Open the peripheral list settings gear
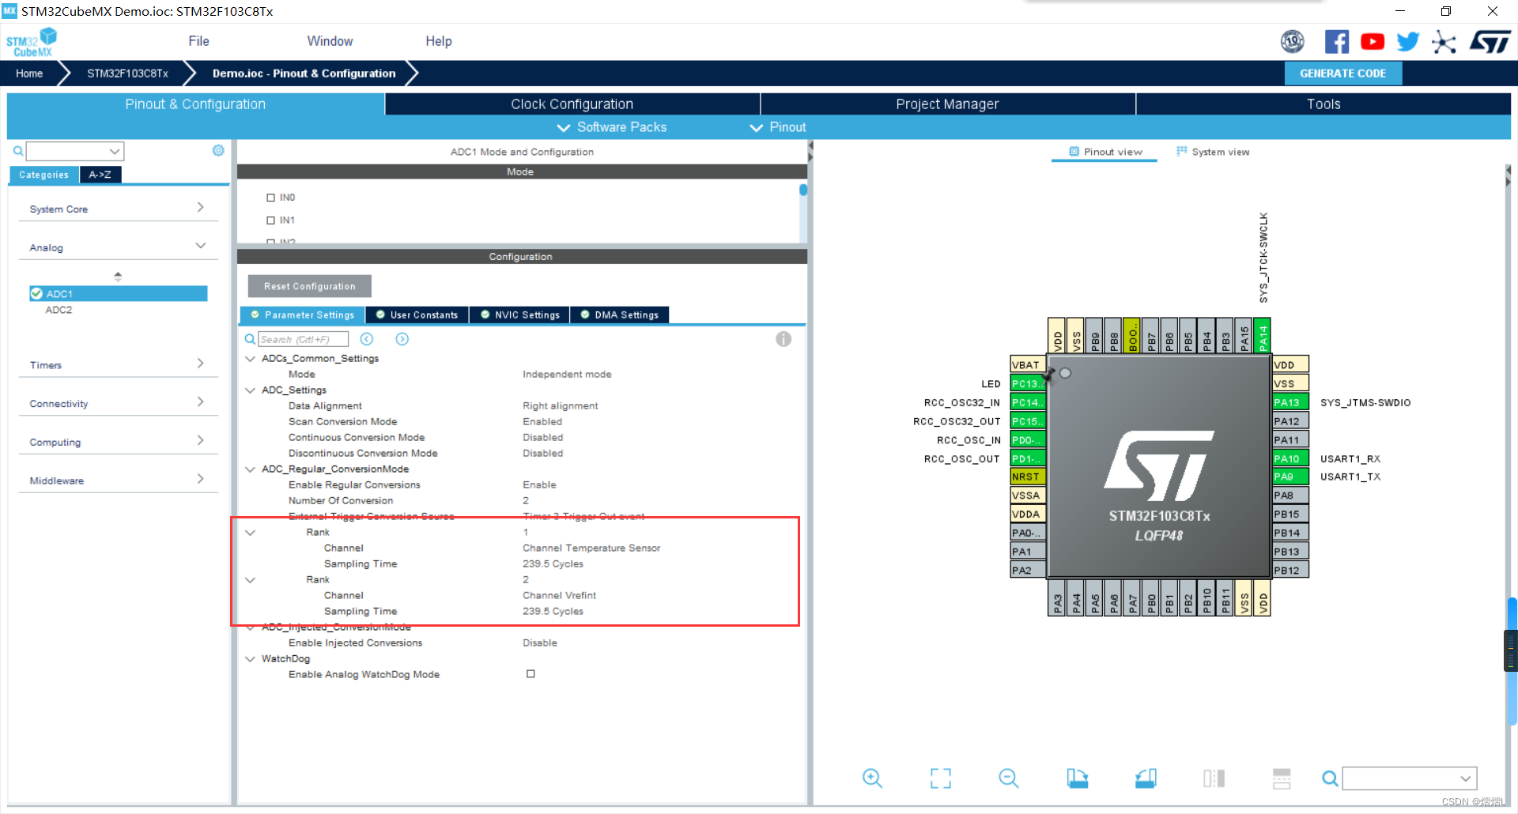1518x814 pixels. 218,150
